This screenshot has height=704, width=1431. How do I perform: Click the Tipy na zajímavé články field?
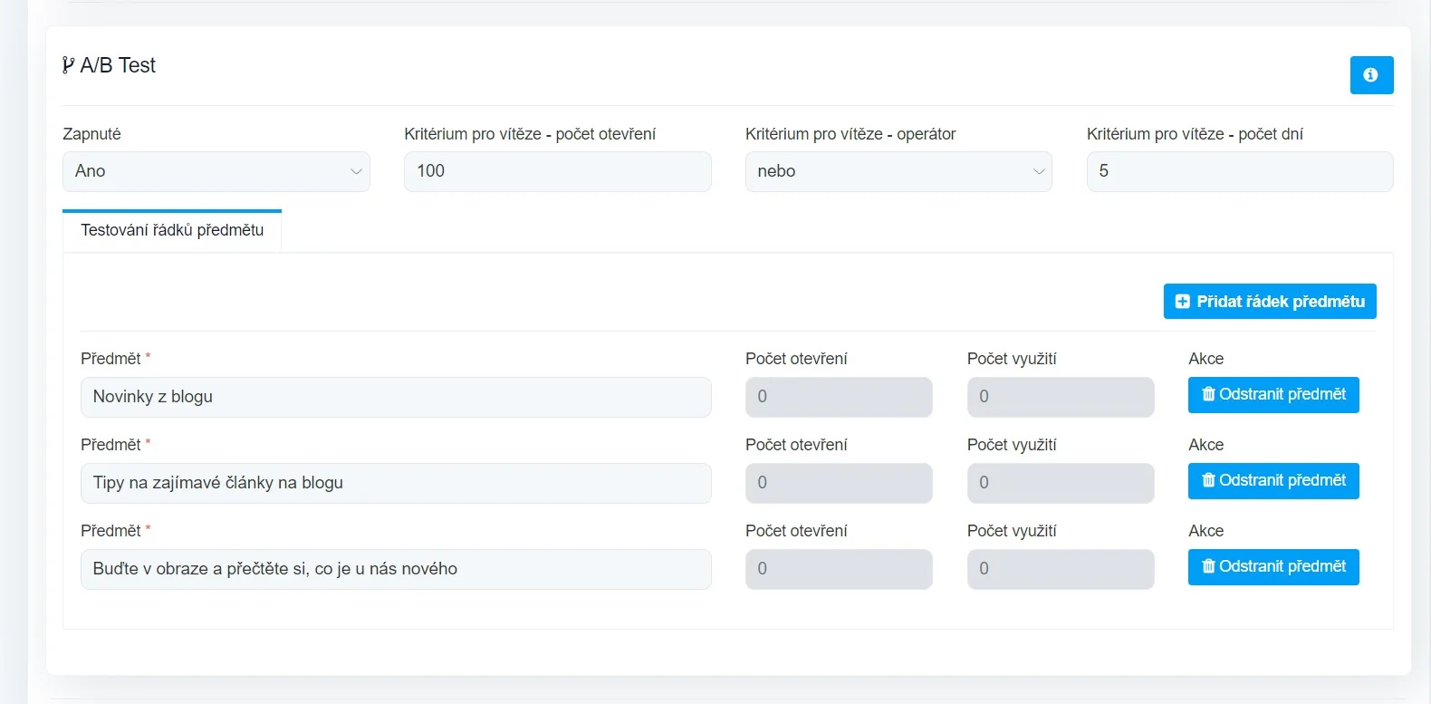[x=396, y=483]
